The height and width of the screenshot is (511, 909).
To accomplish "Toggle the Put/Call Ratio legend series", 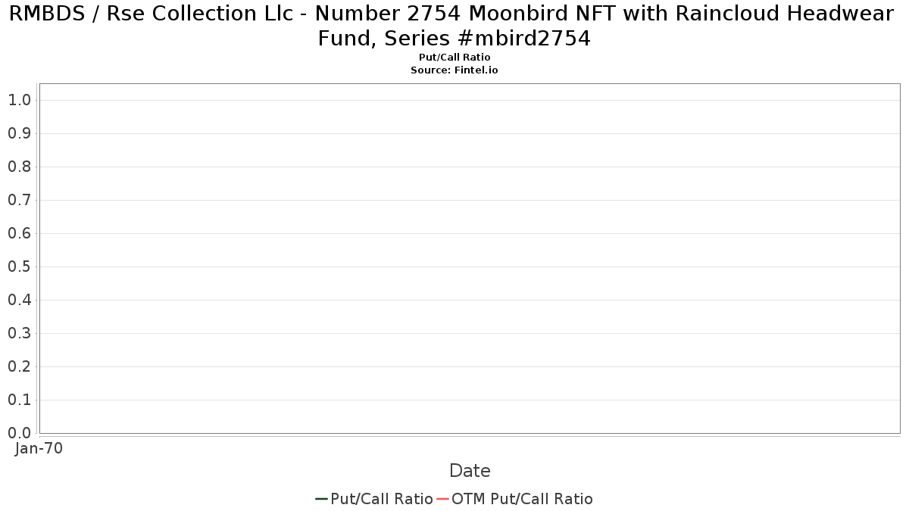I will (382, 499).
